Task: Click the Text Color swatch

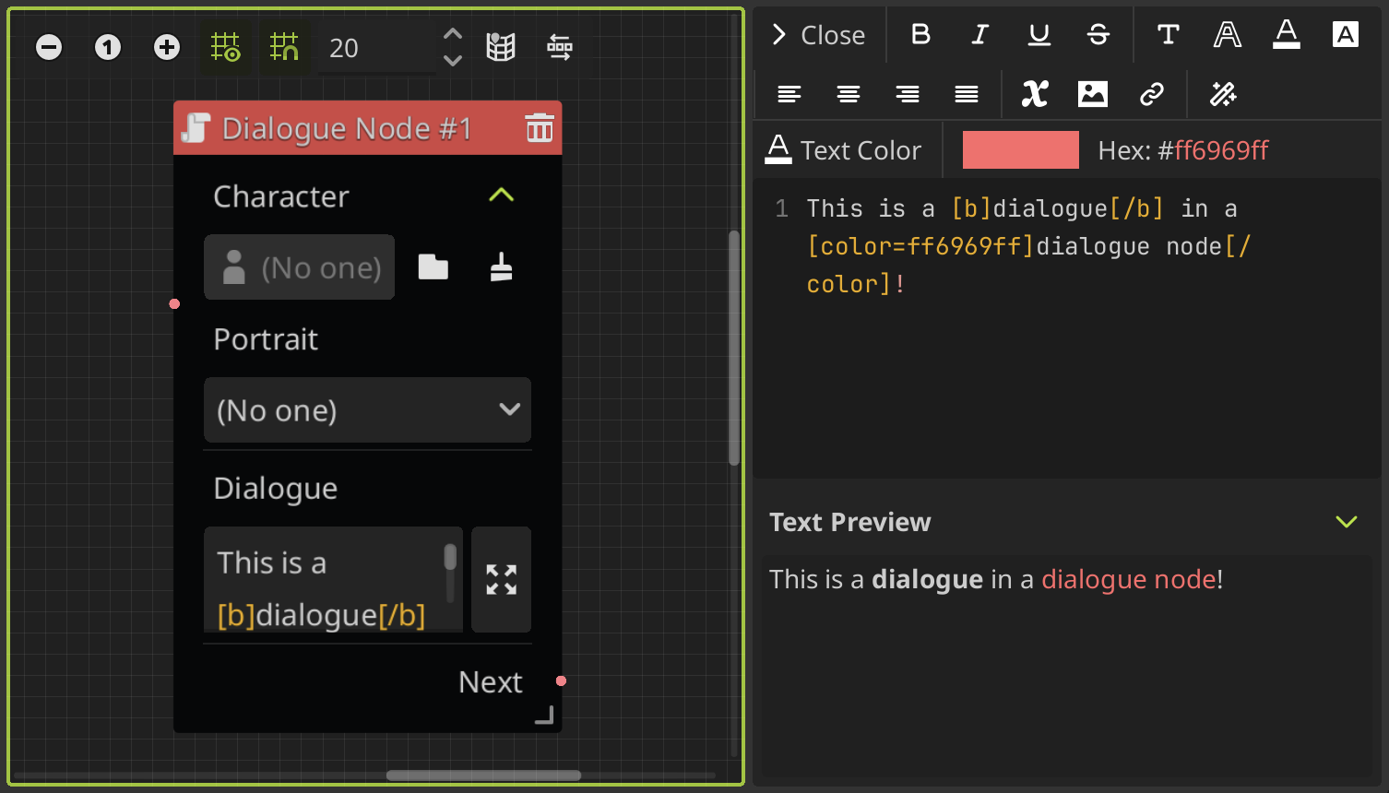Action: [1020, 149]
